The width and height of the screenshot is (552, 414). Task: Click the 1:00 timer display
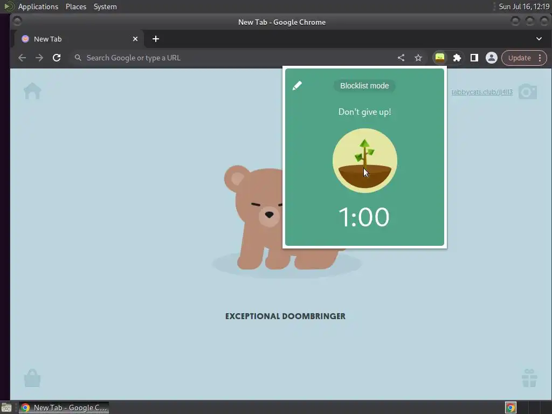click(364, 217)
